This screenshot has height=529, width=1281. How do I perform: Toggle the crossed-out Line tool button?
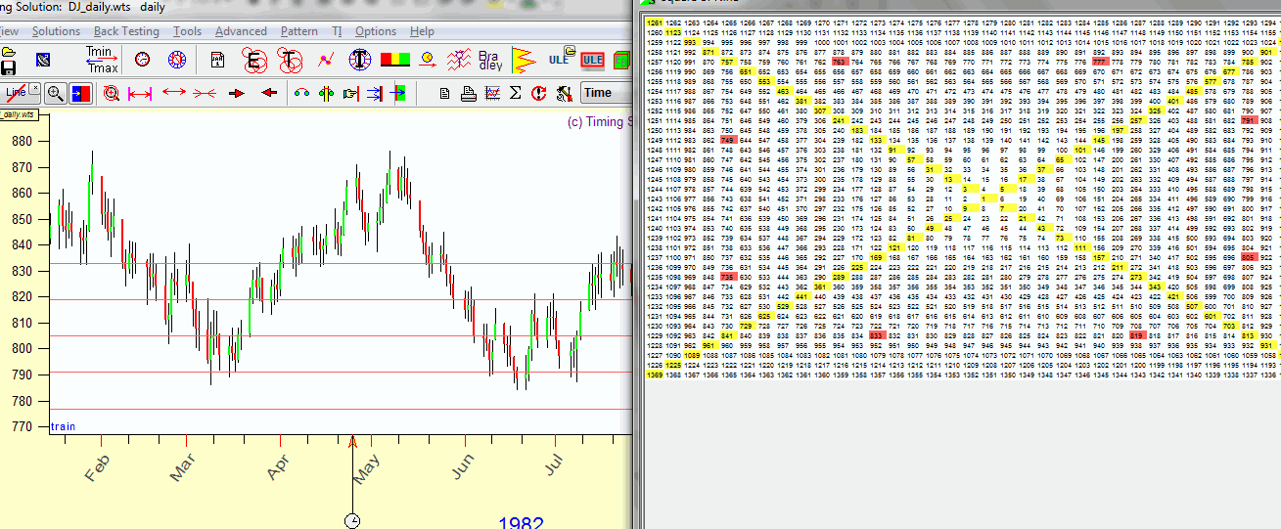(21, 93)
